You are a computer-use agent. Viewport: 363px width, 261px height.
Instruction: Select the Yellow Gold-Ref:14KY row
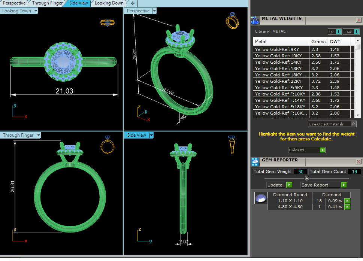pyautogui.click(x=303, y=62)
